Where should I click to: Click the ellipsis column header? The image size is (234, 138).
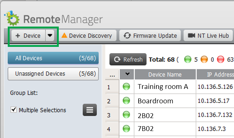click(112, 75)
